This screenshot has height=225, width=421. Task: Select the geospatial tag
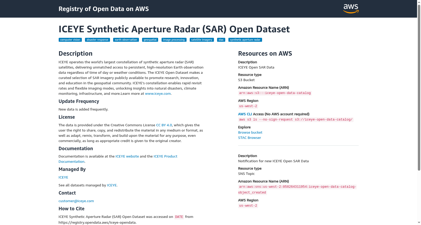point(150,40)
